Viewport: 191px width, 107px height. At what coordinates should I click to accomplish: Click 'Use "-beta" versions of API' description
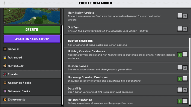click(100, 92)
